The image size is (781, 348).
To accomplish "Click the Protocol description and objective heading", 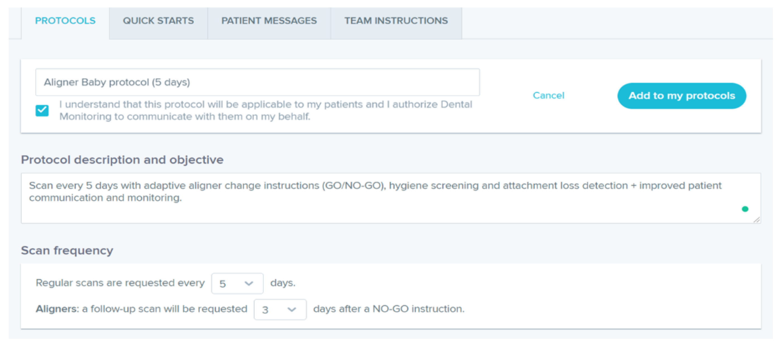I will 122,160.
